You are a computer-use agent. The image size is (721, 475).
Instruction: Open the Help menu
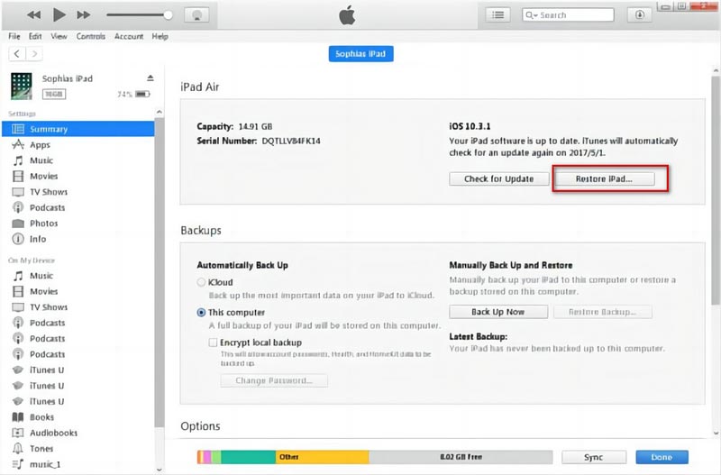click(x=160, y=36)
